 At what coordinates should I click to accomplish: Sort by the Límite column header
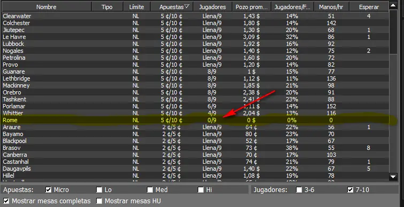[x=137, y=7]
